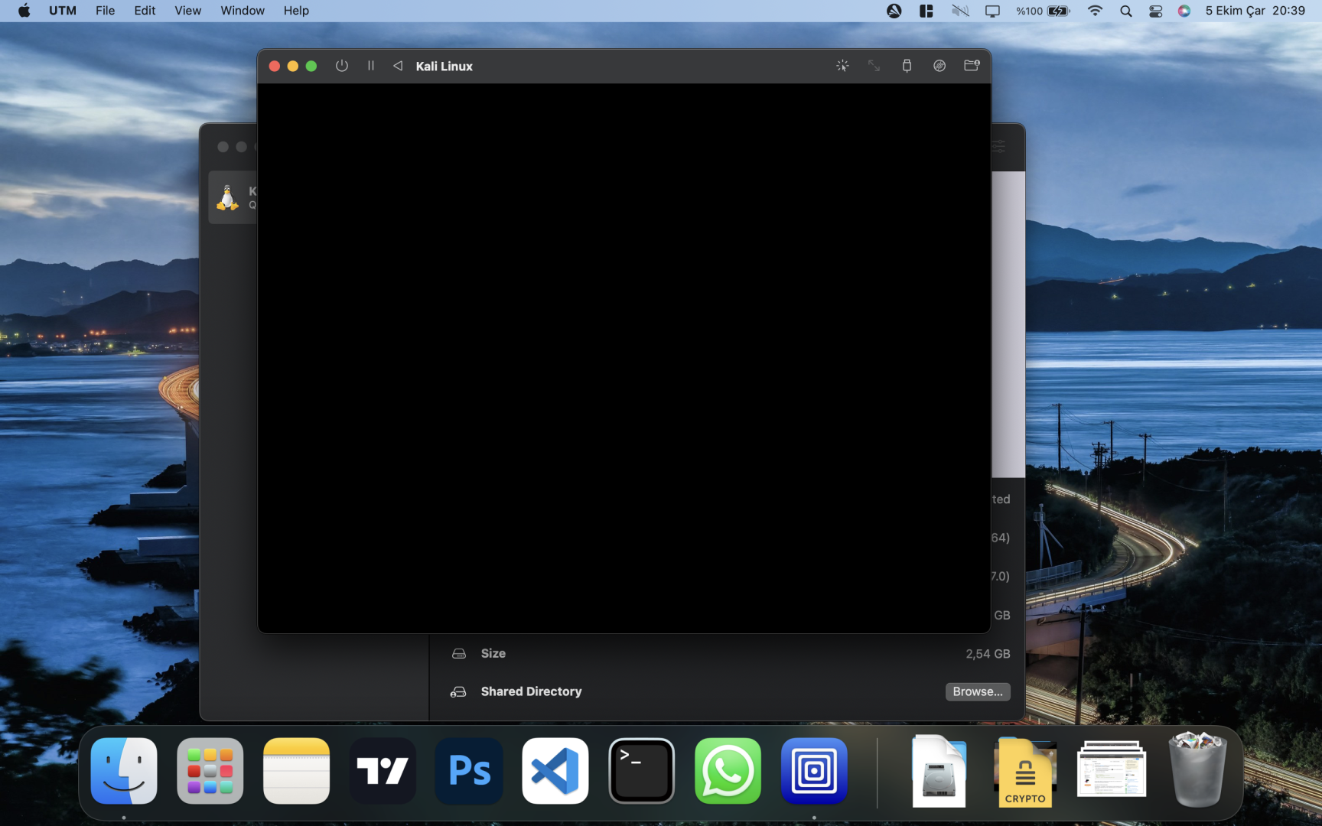Image resolution: width=1322 pixels, height=826 pixels.
Task: Open Control Center in menu bar
Action: 1155,11
